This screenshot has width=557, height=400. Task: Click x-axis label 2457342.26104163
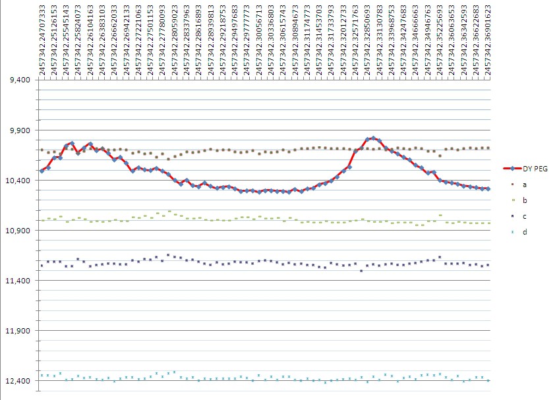pyautogui.click(x=90, y=40)
